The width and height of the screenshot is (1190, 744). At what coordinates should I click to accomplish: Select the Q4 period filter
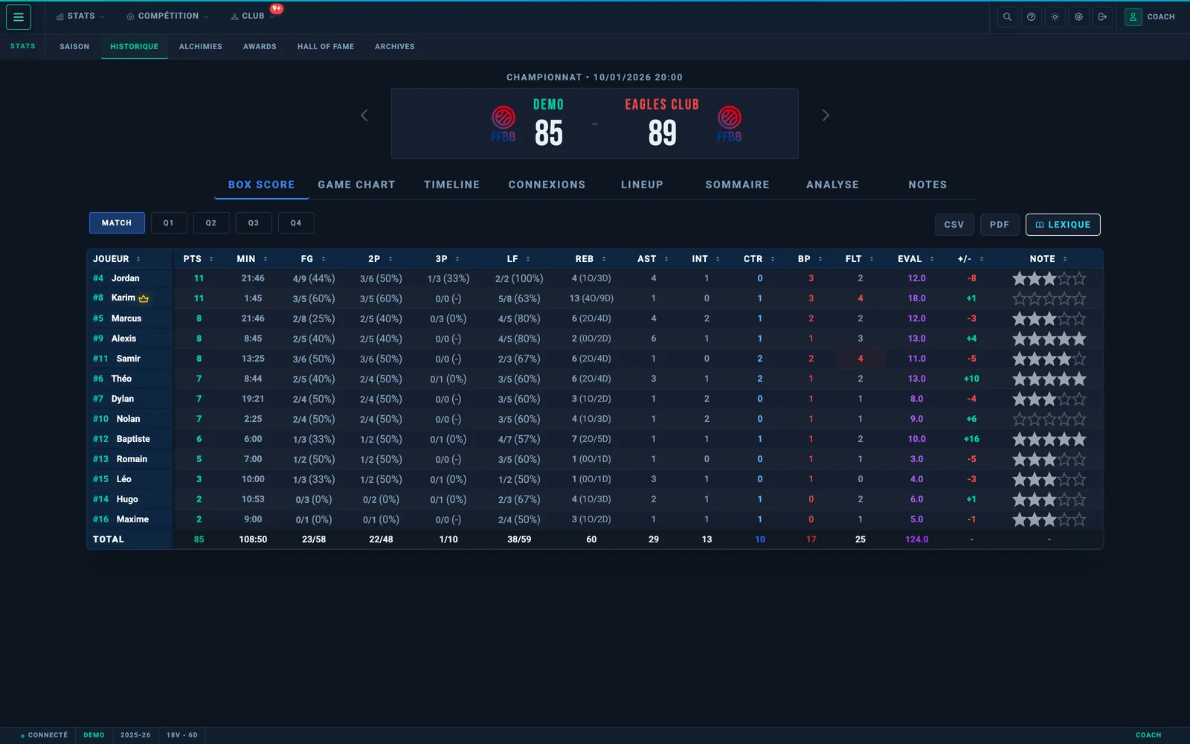(x=296, y=223)
